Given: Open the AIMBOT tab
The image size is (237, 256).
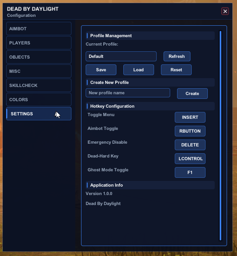Looking at the screenshot, I should [x=39, y=29].
